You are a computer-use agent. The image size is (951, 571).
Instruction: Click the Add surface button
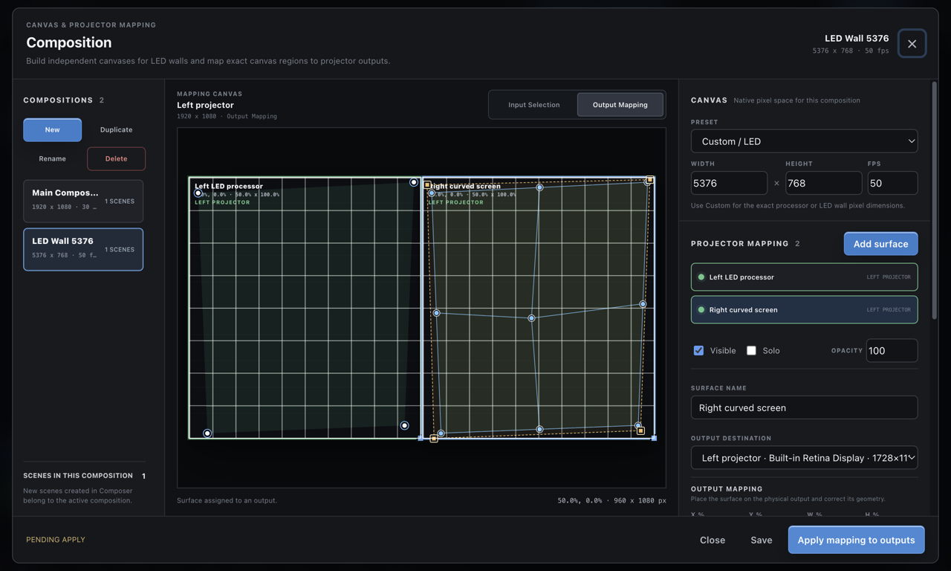coord(880,244)
